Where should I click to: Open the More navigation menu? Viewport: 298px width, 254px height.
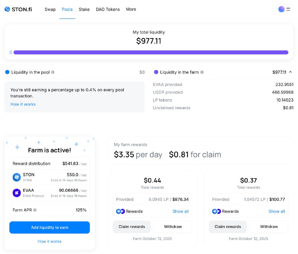click(131, 9)
